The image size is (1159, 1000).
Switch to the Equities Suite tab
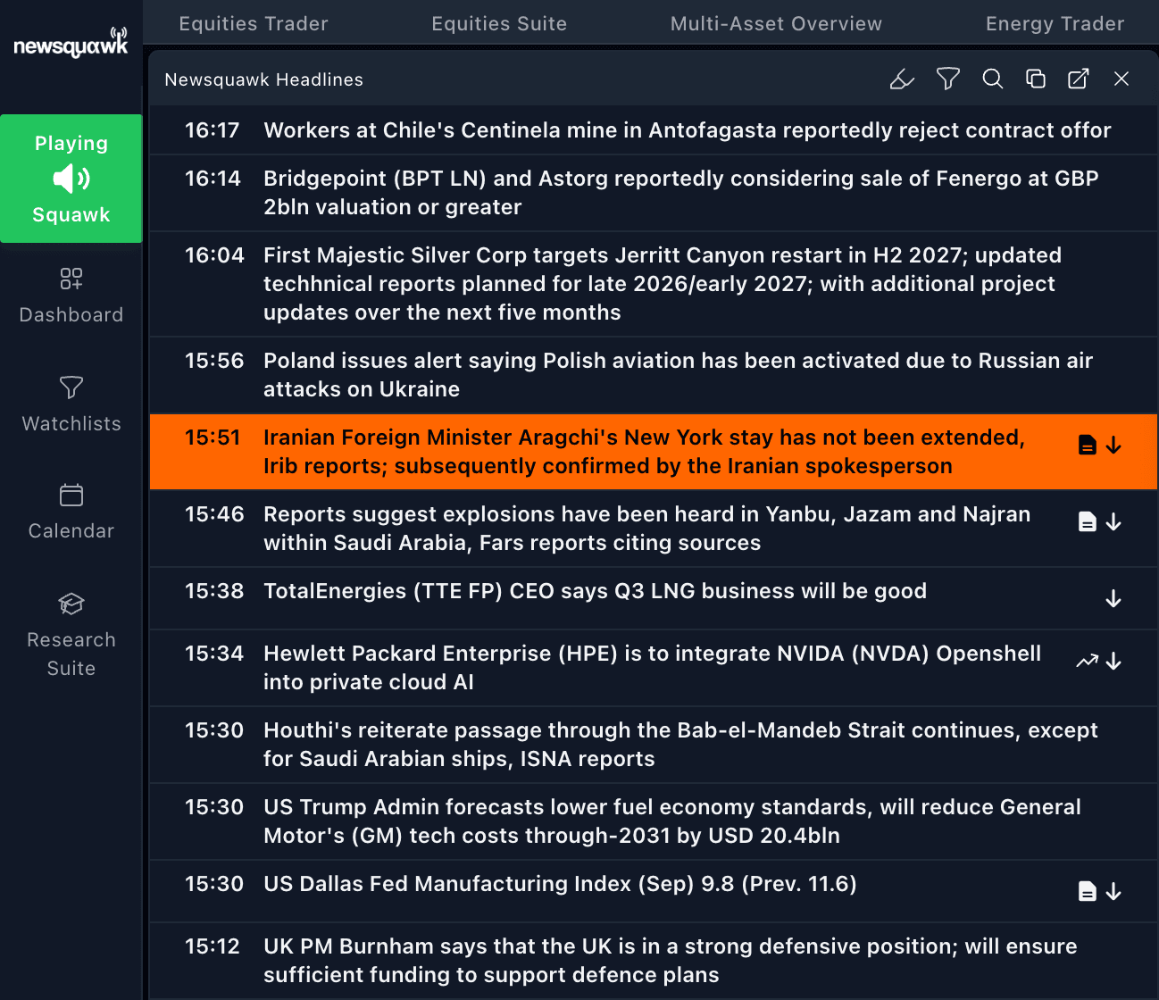point(499,24)
